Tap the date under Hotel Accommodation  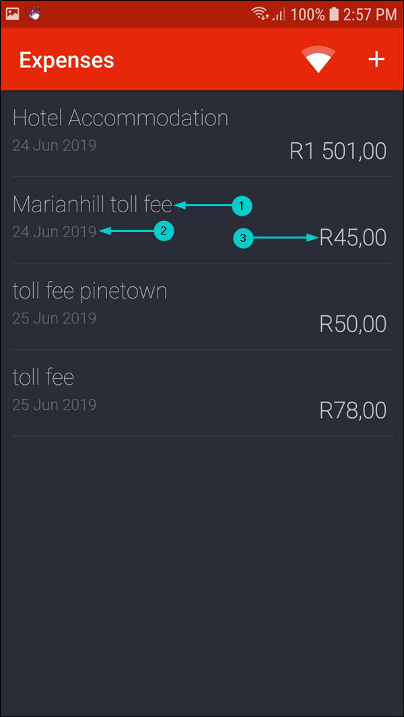pos(54,145)
